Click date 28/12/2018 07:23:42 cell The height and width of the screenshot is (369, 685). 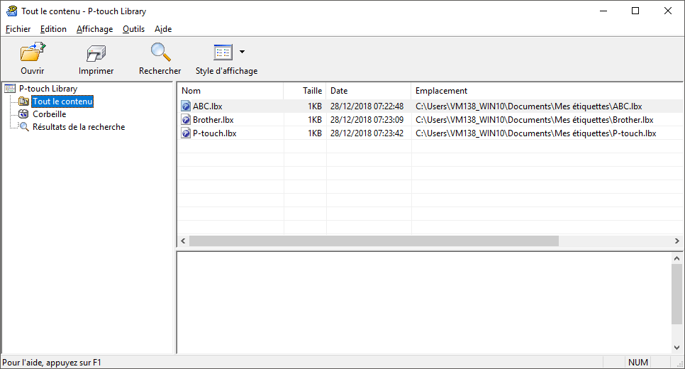point(367,133)
